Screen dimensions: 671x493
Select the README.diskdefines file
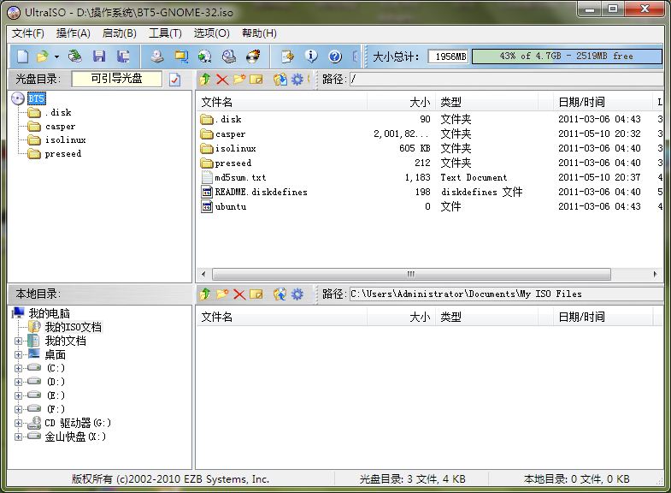(x=261, y=192)
